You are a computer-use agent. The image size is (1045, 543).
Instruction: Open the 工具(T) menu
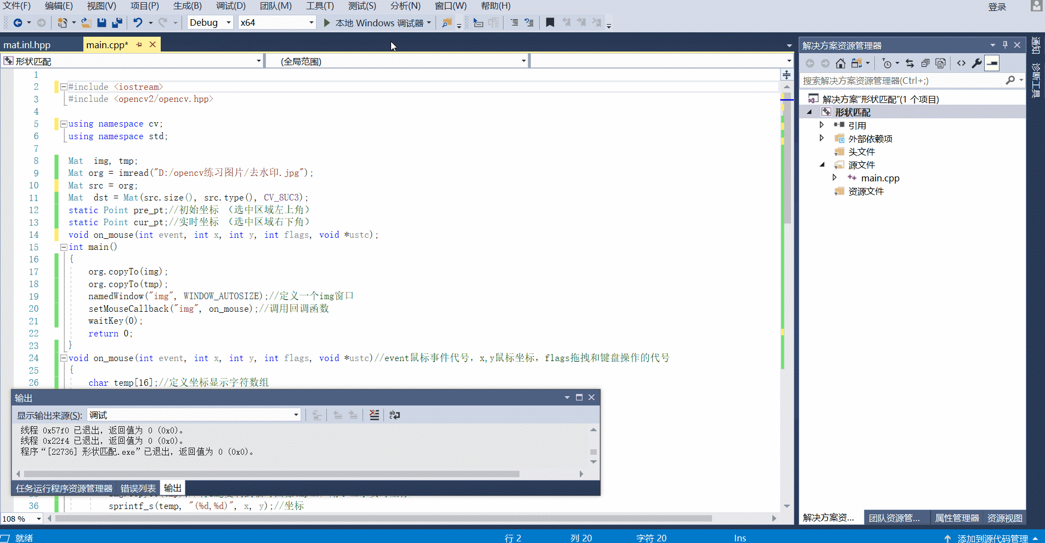(320, 6)
